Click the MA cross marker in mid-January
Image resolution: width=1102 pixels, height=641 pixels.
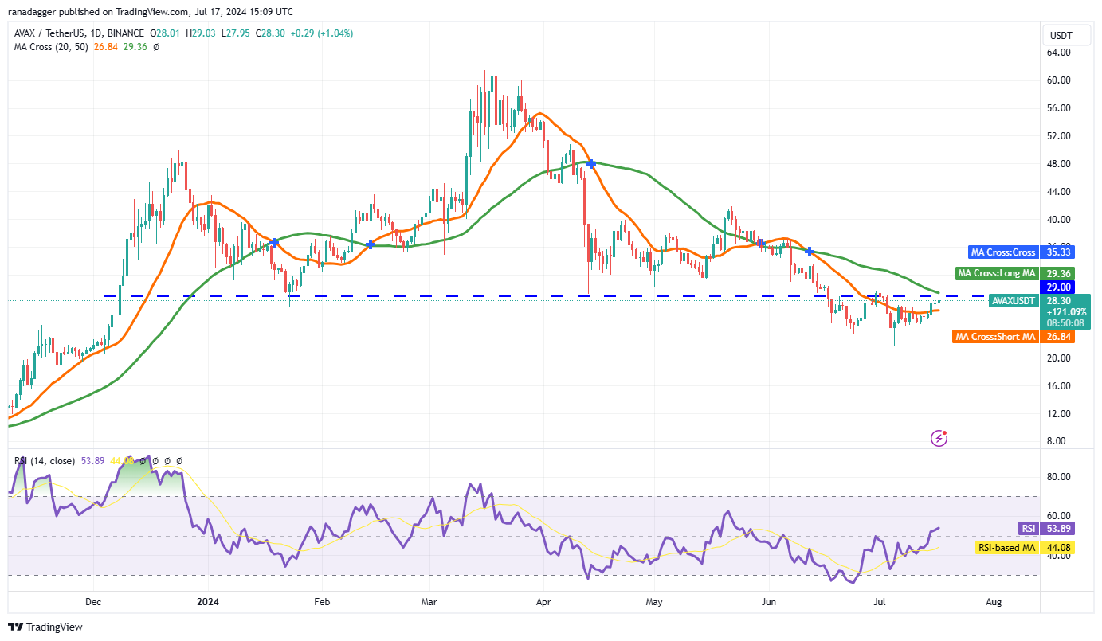click(x=275, y=242)
